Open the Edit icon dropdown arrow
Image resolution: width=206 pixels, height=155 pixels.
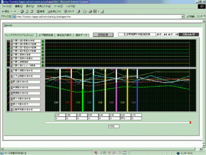click(98, 12)
